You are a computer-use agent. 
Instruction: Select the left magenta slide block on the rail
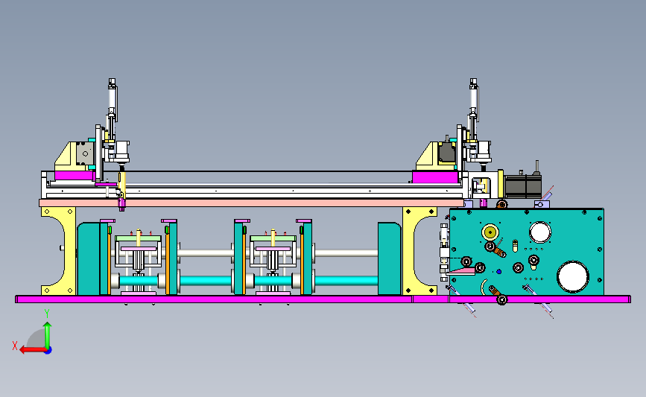pos(75,176)
